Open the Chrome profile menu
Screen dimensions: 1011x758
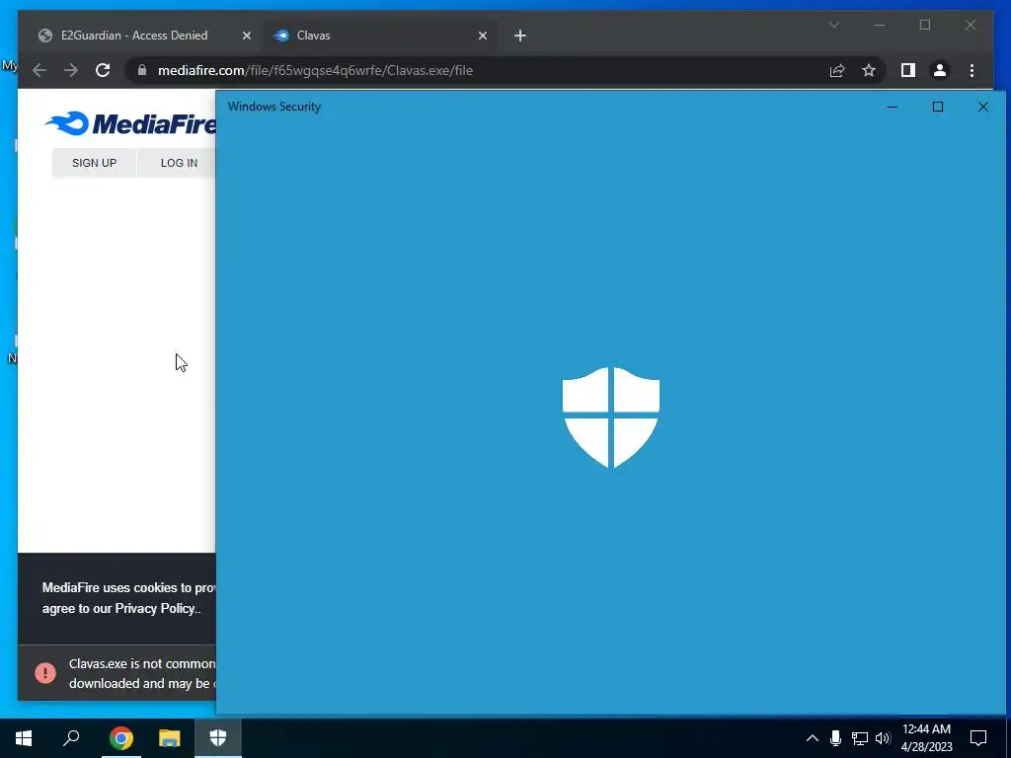[940, 70]
